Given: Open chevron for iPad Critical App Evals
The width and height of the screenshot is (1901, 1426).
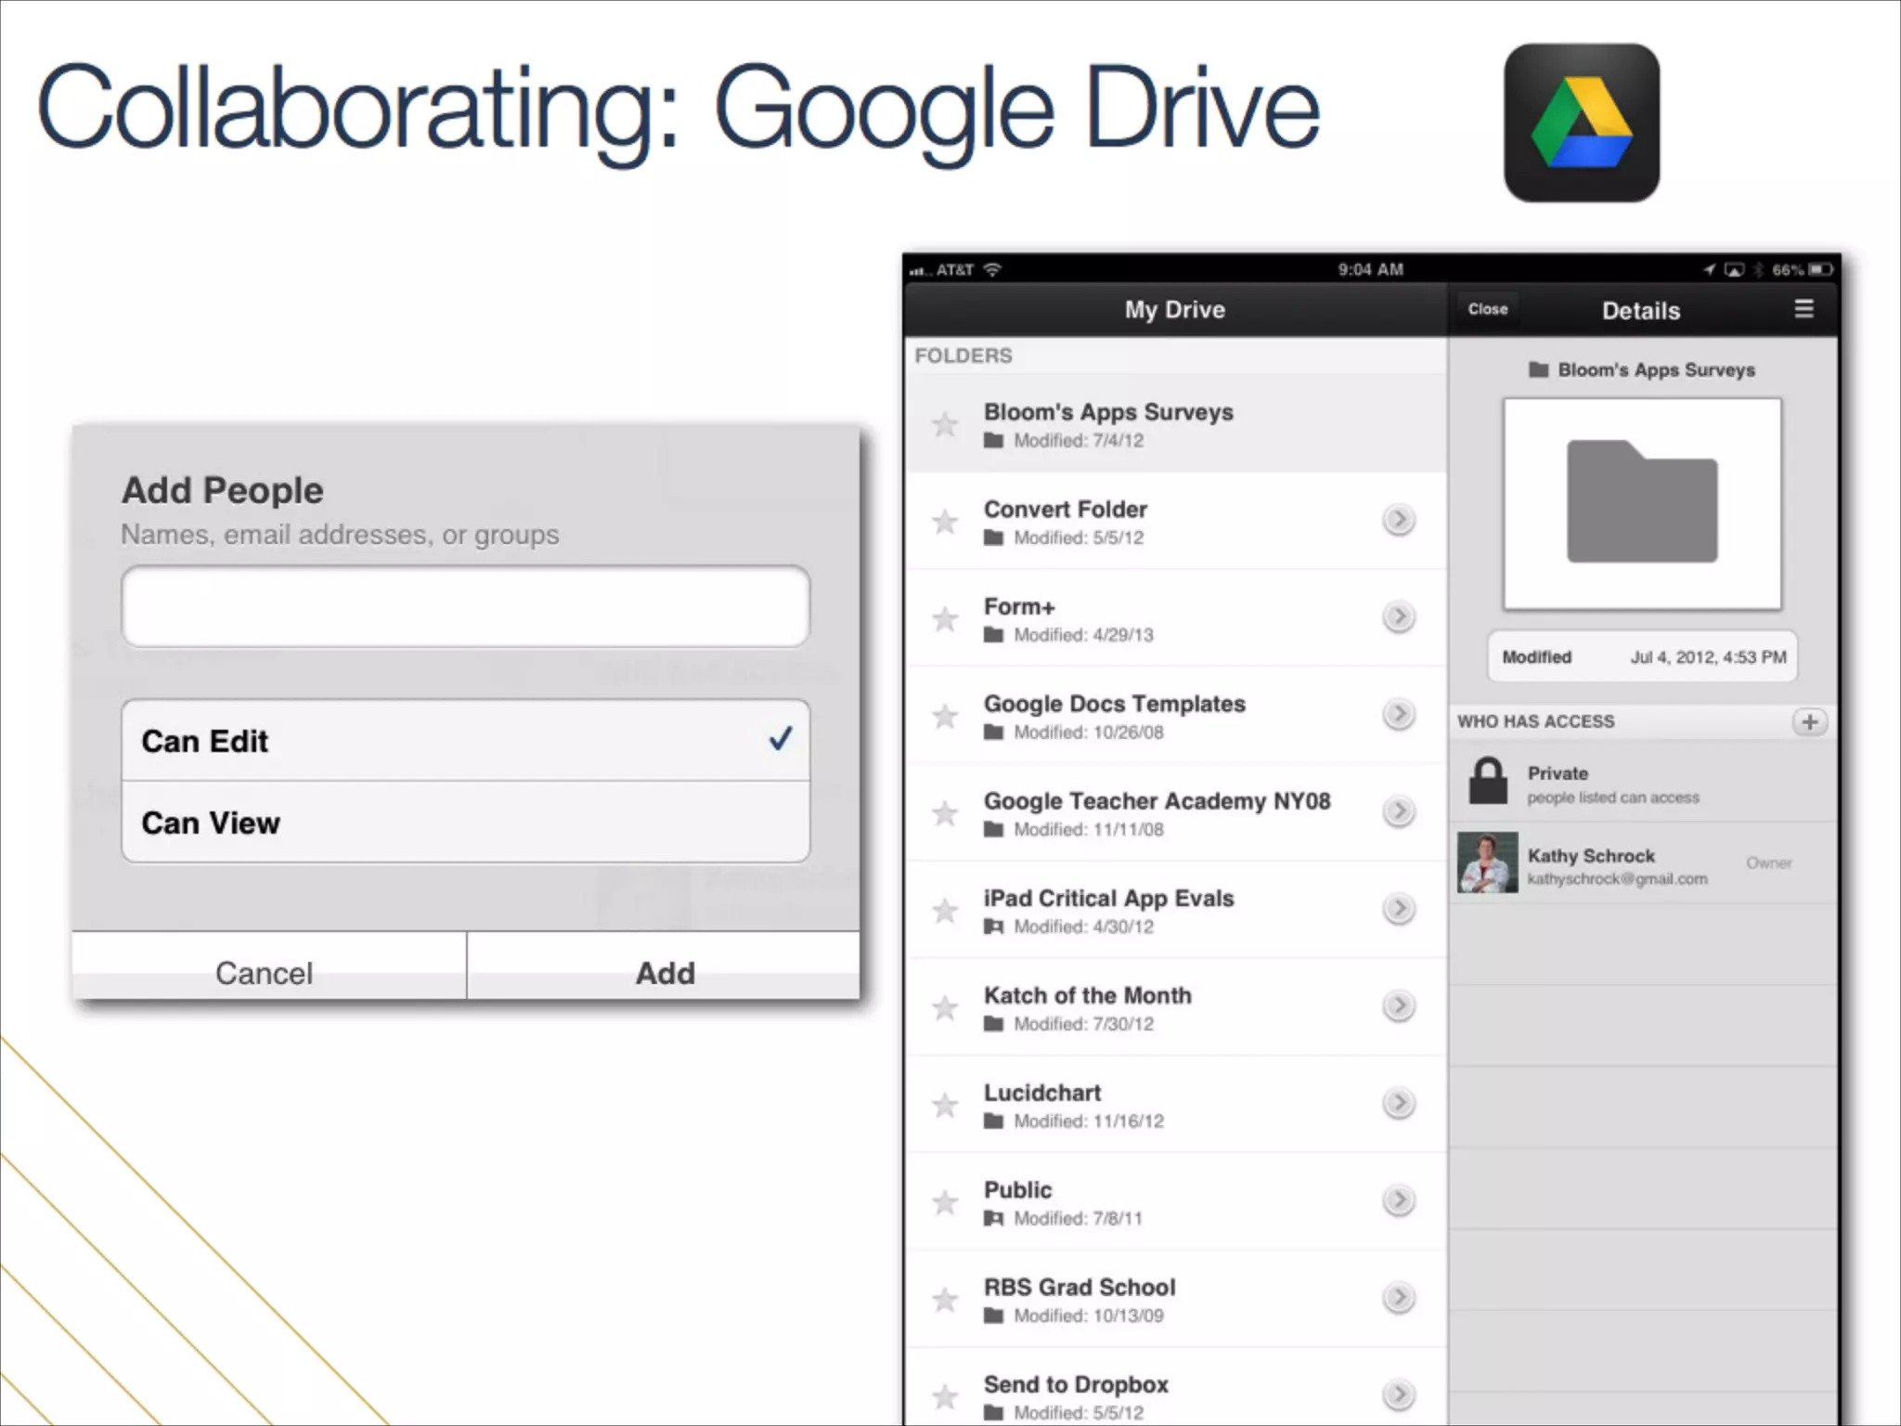Looking at the screenshot, I should click(1399, 909).
